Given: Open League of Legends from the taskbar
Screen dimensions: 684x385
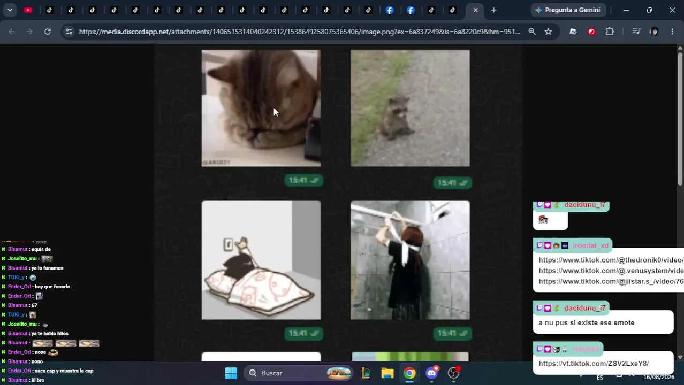Looking at the screenshot, I should coord(366,373).
